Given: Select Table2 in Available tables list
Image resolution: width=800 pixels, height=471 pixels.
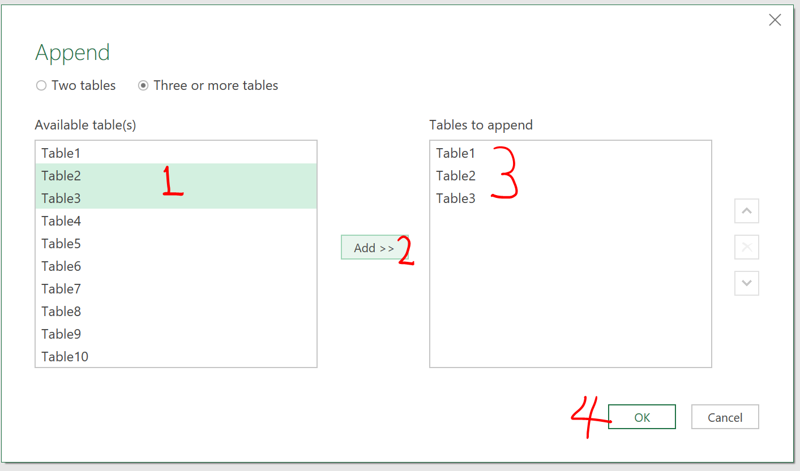Looking at the screenshot, I should coord(61,176).
